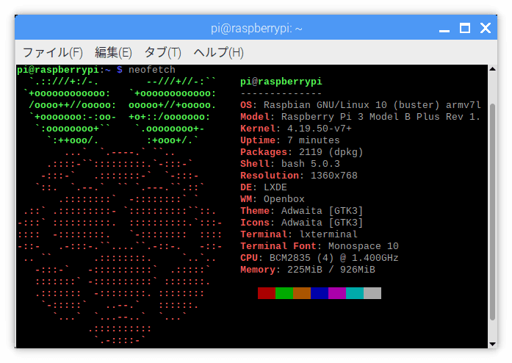Maximize the terminal window
512x363 pixels.
(465, 29)
